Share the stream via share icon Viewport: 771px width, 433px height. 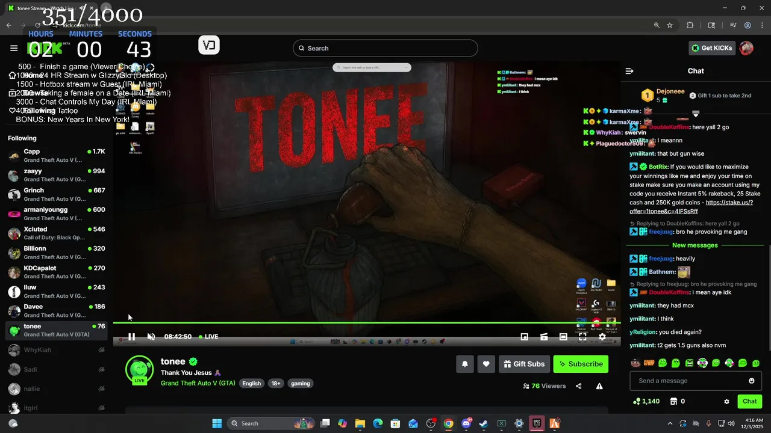click(579, 386)
